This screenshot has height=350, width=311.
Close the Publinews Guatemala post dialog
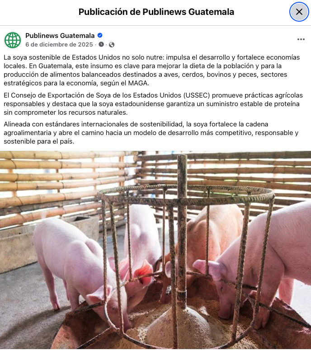[299, 12]
